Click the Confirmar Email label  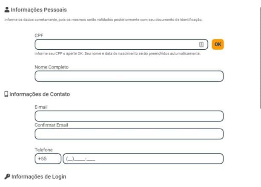point(51,125)
